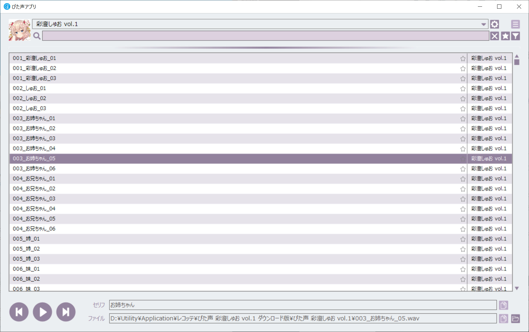Star the 002_しゅお_02 entry
Viewport: 529px width, 332px height.
click(x=463, y=99)
